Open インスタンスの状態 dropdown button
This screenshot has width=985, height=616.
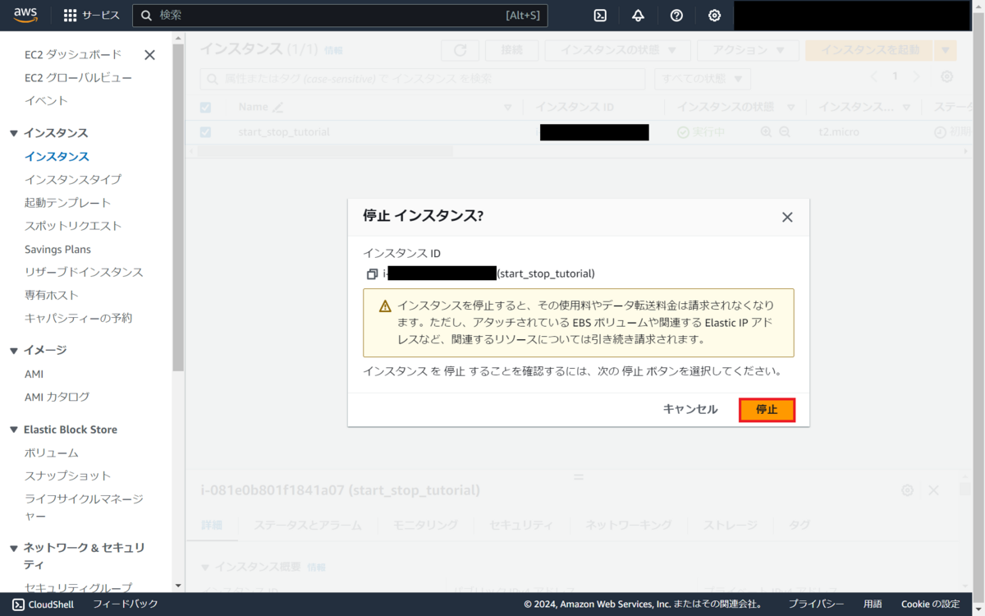pyautogui.click(x=617, y=50)
